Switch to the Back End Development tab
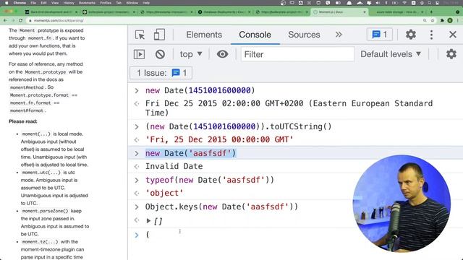The height and width of the screenshot is (260, 463). point(51,12)
